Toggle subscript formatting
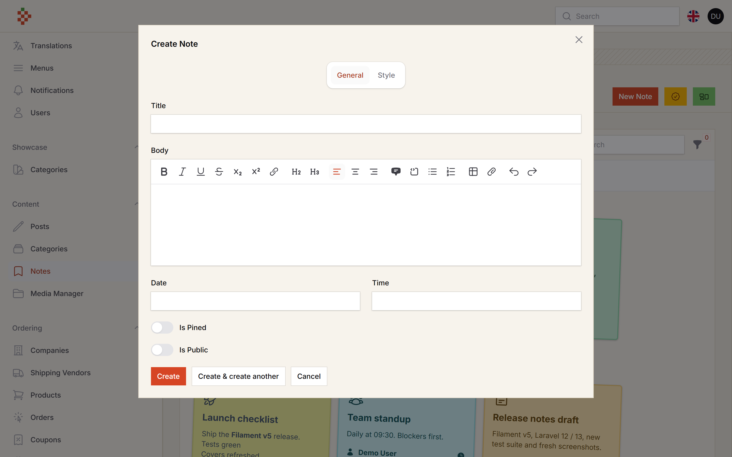 tap(237, 172)
